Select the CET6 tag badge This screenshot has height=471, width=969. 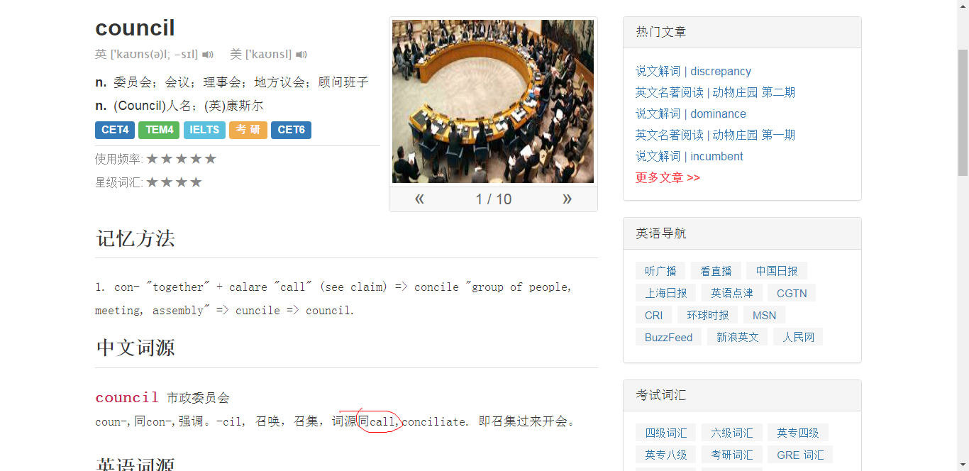(x=291, y=130)
